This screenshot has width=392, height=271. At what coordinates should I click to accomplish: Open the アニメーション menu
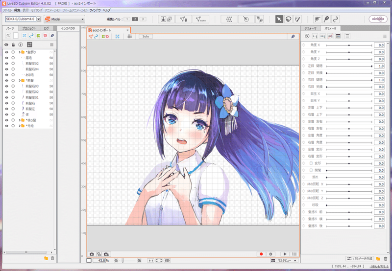click(52, 10)
